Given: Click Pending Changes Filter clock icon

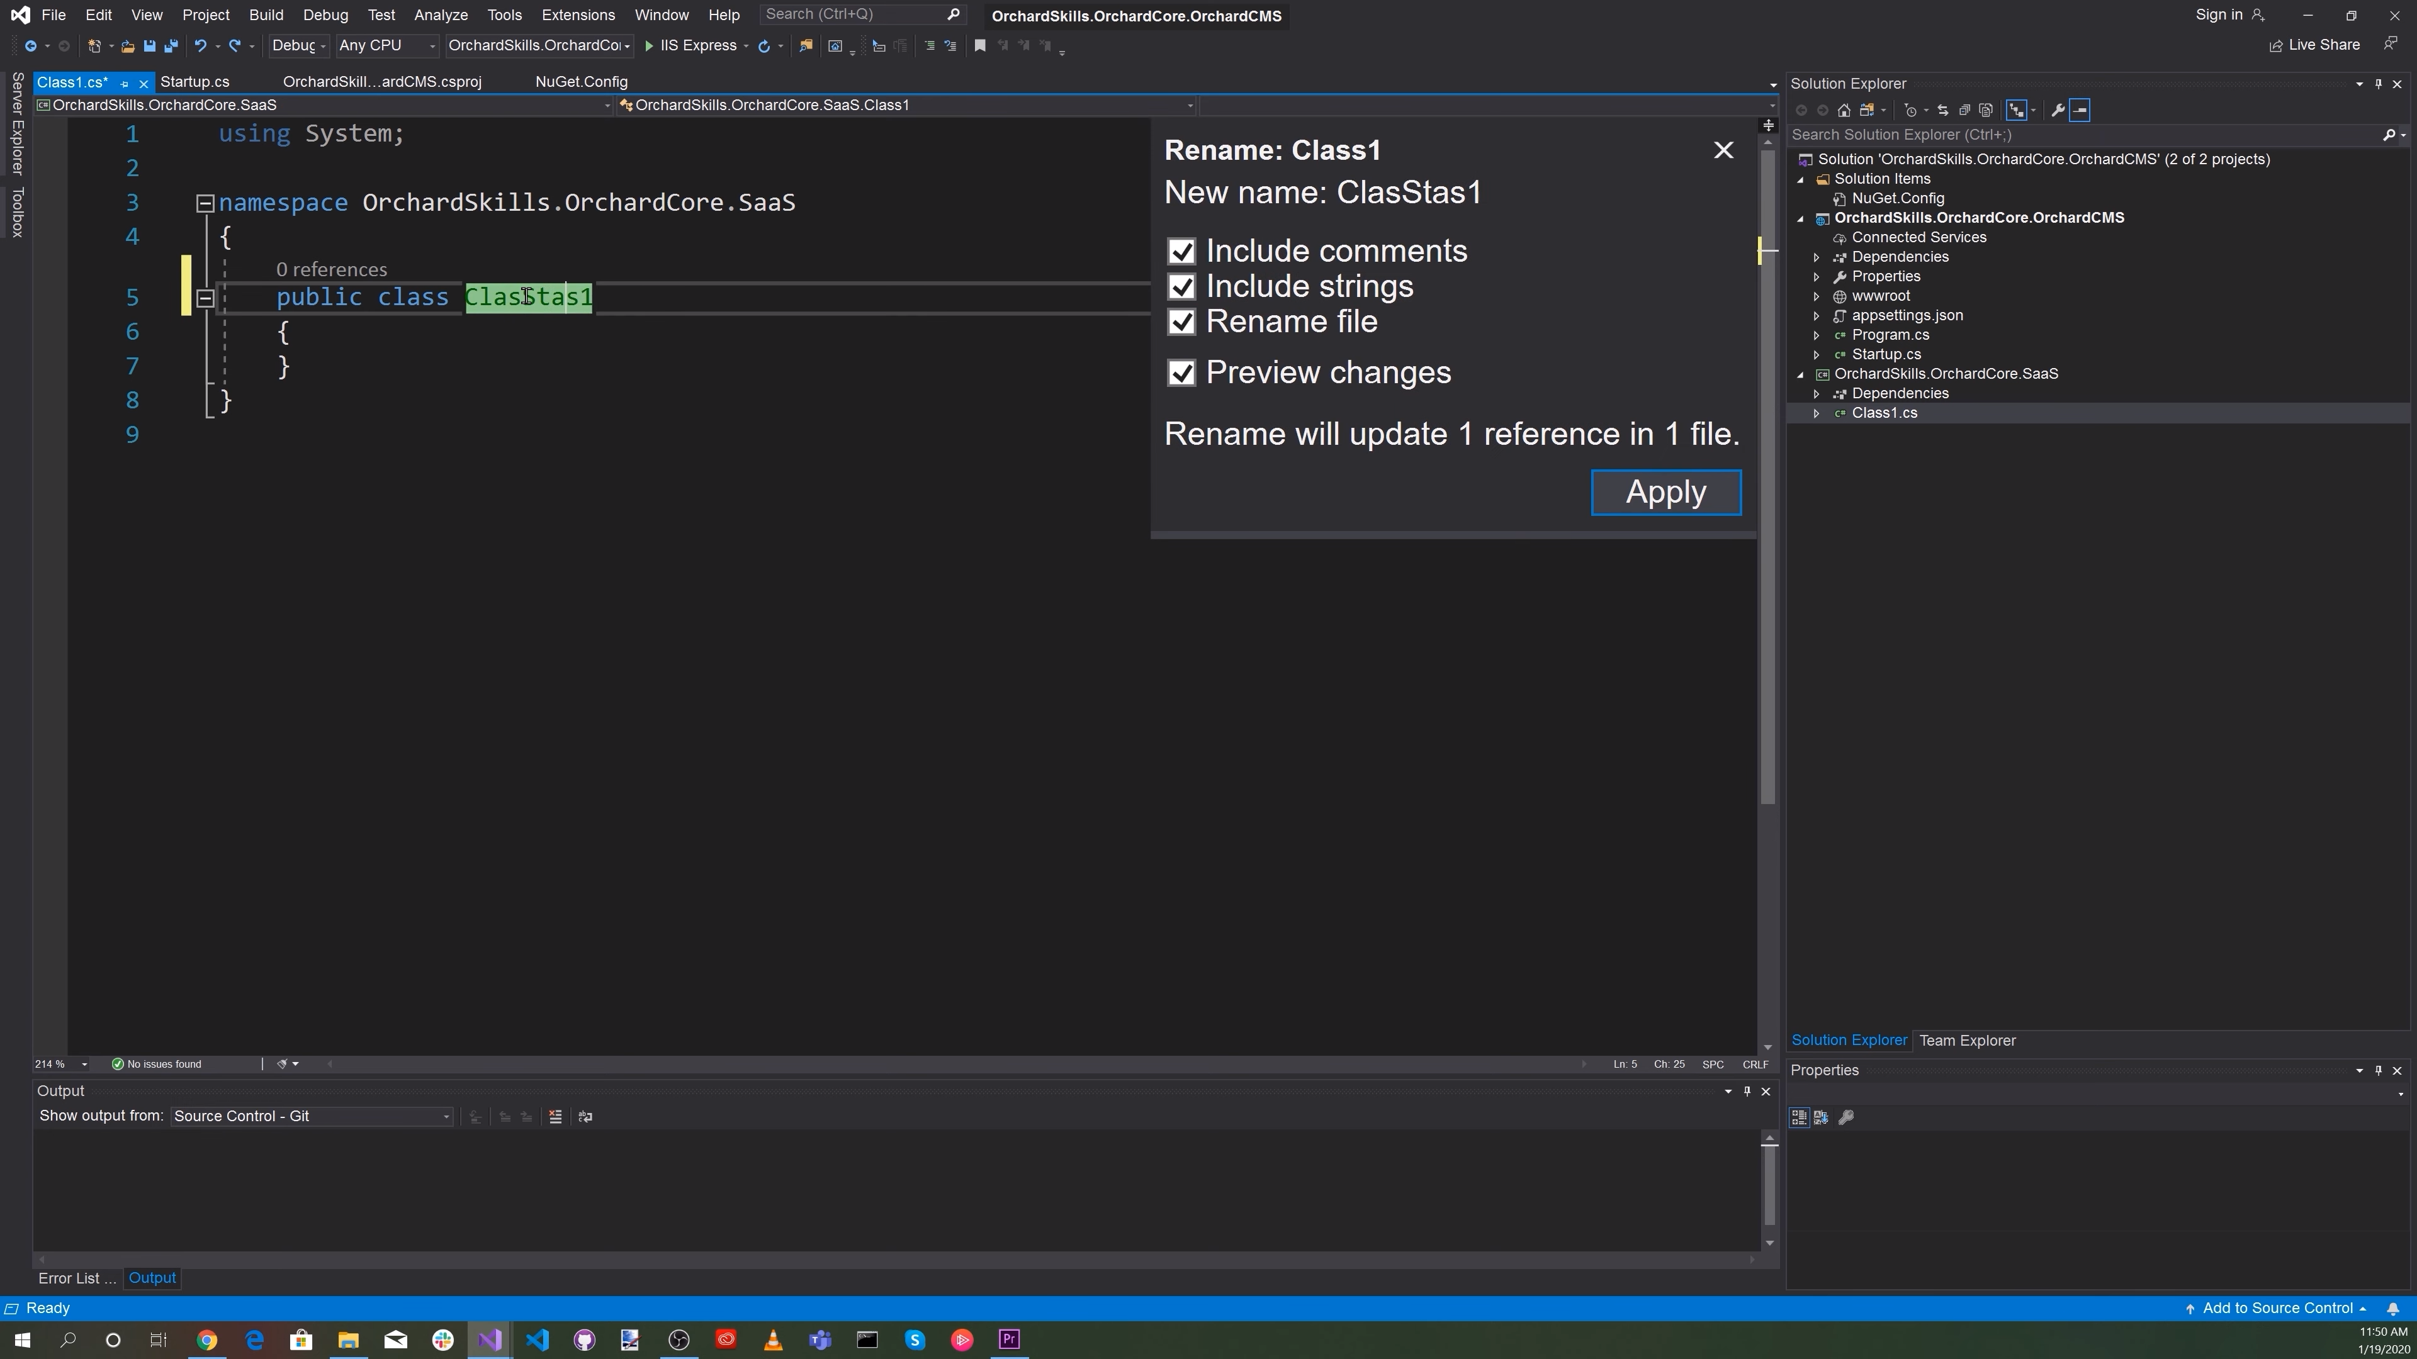Looking at the screenshot, I should click(x=1910, y=111).
